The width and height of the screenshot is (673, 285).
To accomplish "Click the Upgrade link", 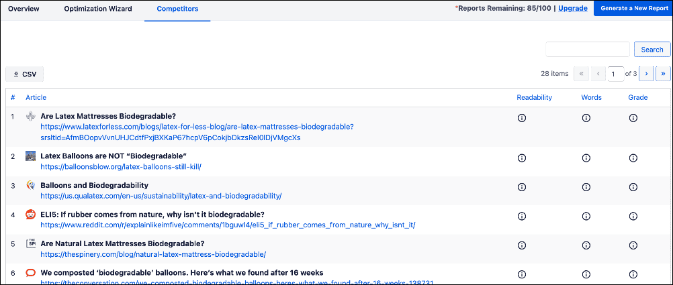I will pos(573,8).
